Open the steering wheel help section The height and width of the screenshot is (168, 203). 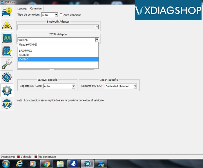(6, 104)
